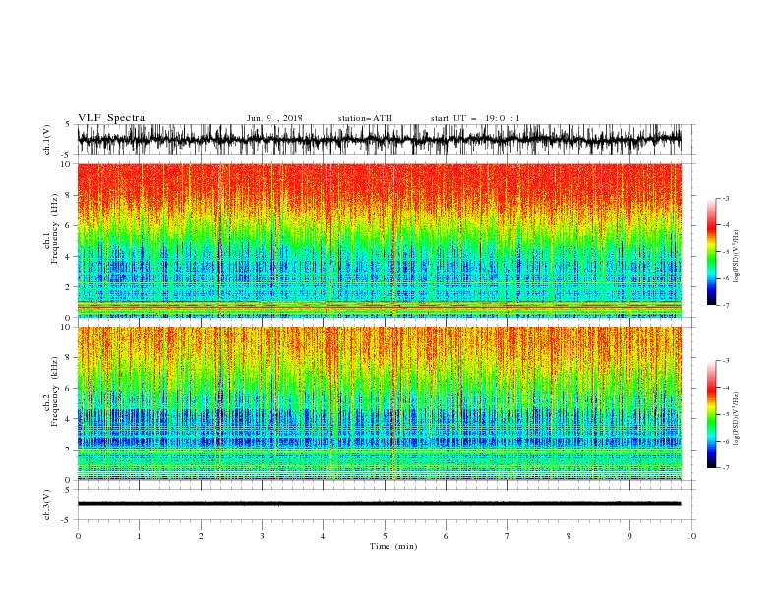Click the time axis tick label "4"
This screenshot has height=602, width=779.
[323, 536]
